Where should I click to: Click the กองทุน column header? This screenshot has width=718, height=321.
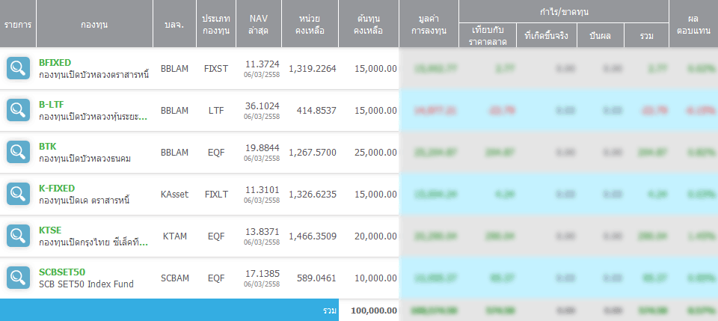click(94, 25)
